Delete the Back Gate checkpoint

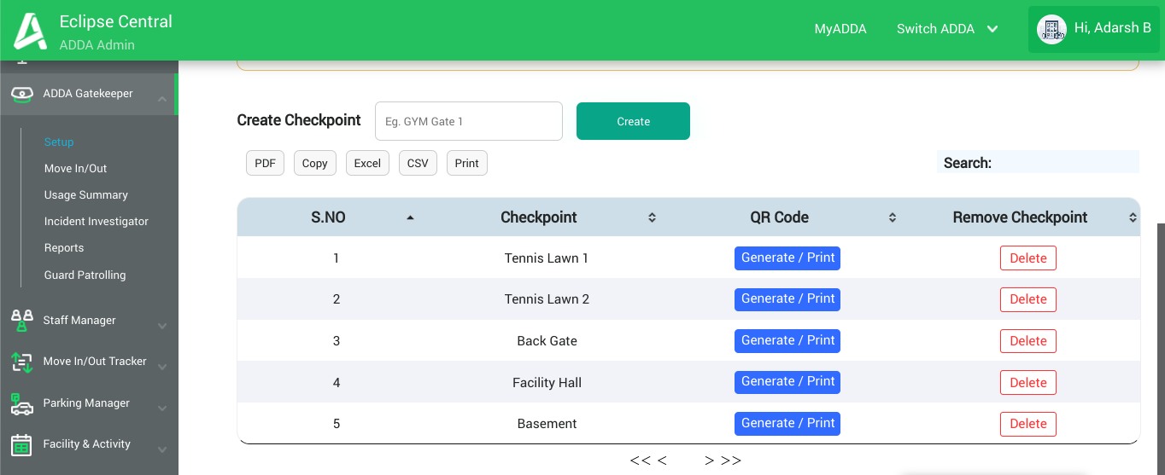pos(1027,341)
